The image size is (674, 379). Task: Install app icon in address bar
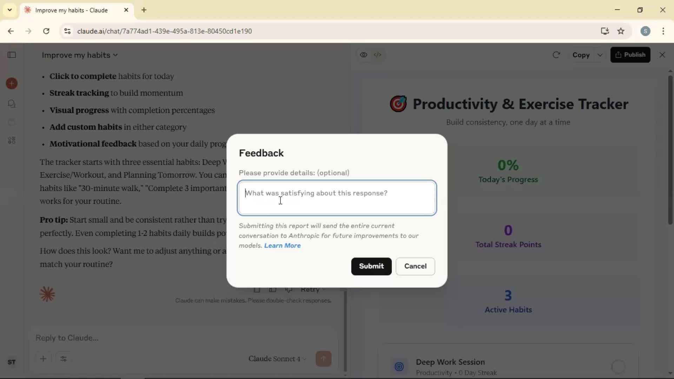pyautogui.click(x=604, y=31)
